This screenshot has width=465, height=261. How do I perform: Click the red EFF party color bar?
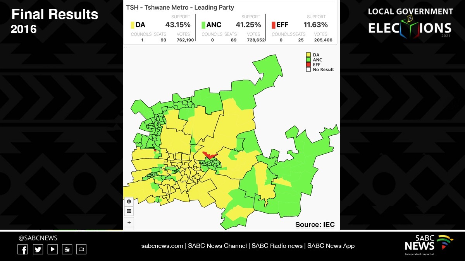coord(274,25)
